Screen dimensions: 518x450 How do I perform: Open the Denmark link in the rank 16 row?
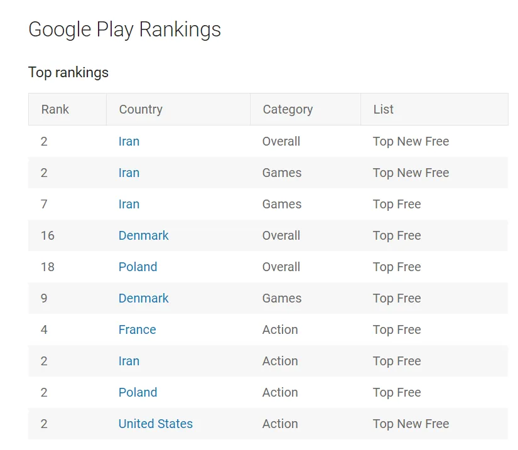point(143,235)
